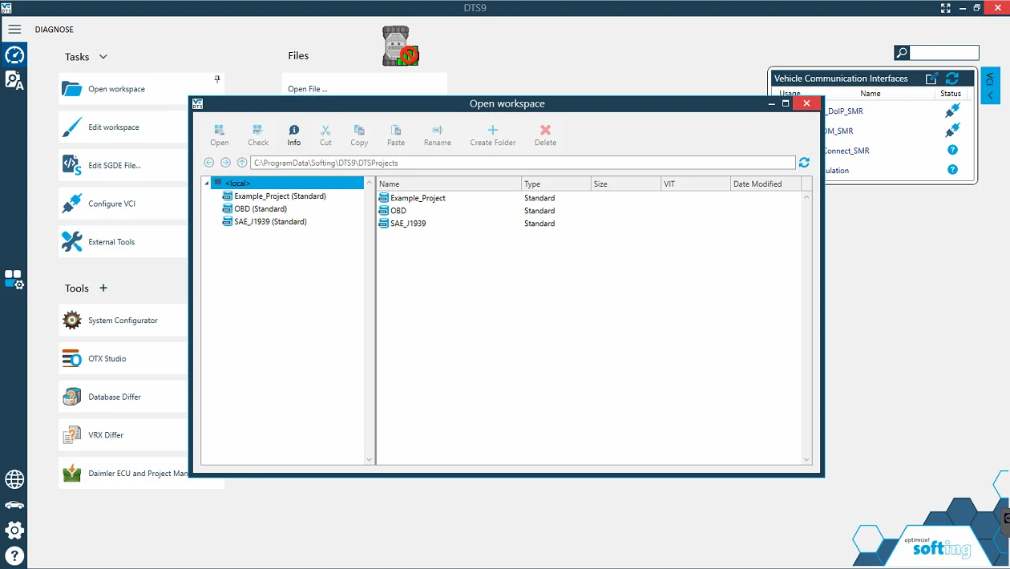Sort by Date Modified column
This screenshot has height=569, width=1010.
pyautogui.click(x=766, y=184)
